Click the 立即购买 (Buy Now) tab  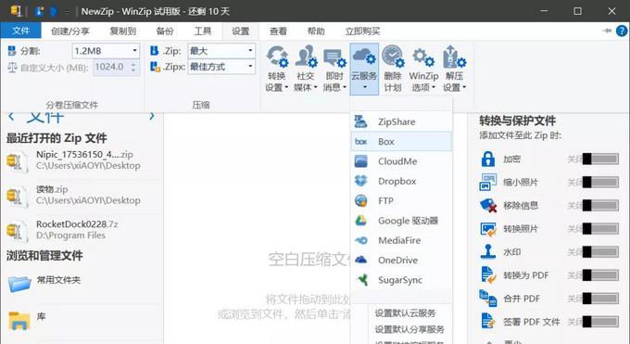362,31
